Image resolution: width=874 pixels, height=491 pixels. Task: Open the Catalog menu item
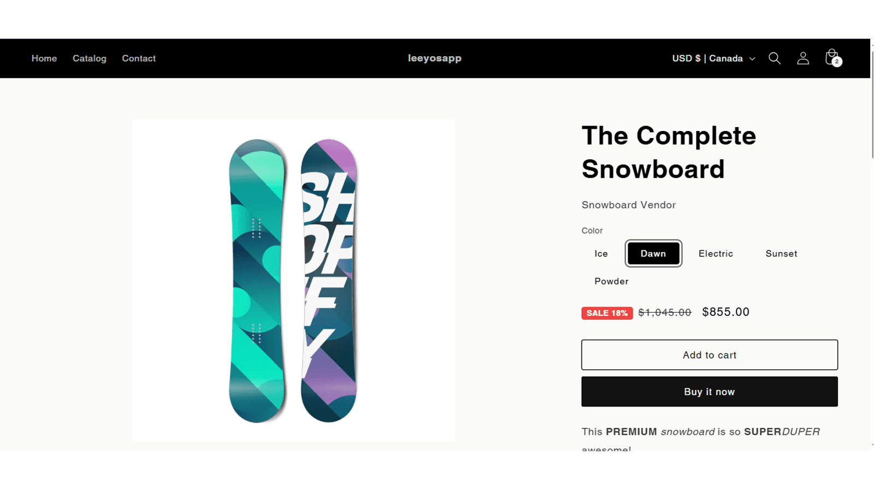click(90, 58)
